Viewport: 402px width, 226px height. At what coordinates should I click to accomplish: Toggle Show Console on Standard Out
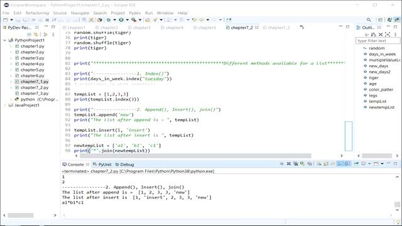pos(340,163)
